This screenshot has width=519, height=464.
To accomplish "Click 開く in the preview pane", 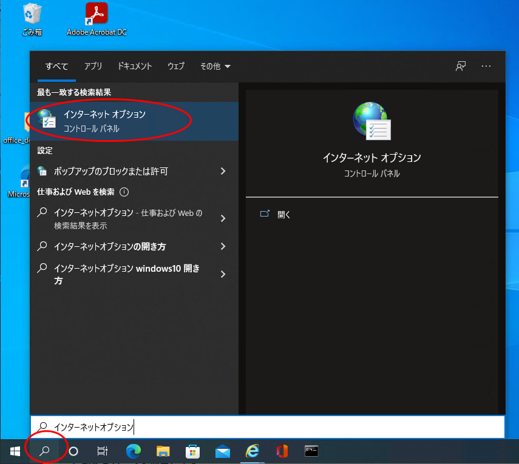I will 283,214.
